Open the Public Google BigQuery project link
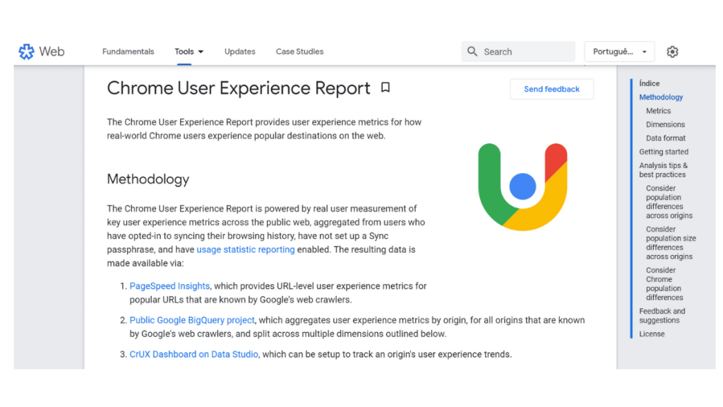This screenshot has width=723, height=407. (192, 320)
